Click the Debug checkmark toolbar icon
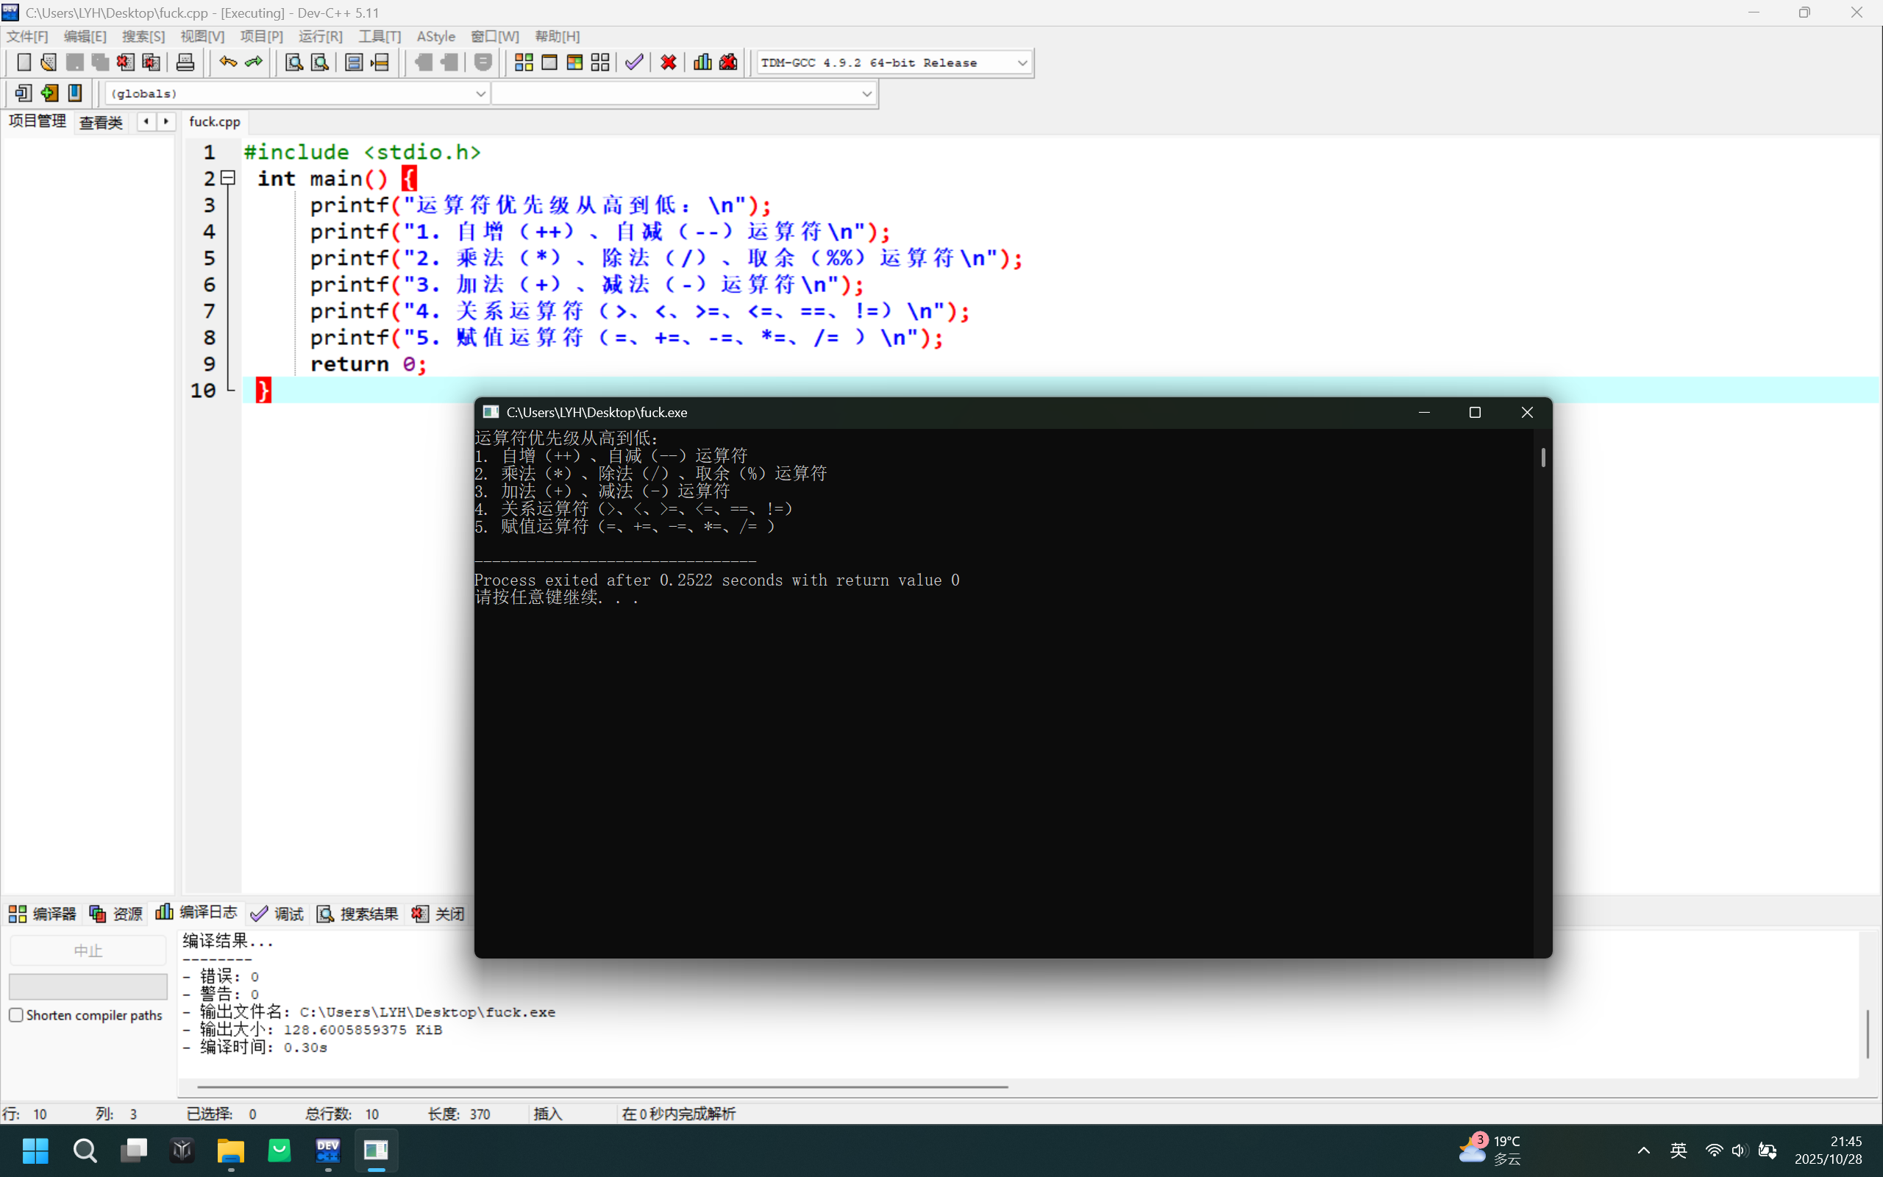1883x1177 pixels. (x=634, y=63)
